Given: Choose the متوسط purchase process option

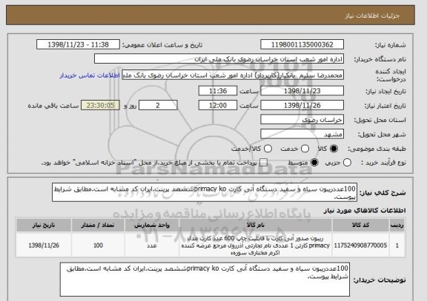Looking at the screenshot, I should pos(314,163).
